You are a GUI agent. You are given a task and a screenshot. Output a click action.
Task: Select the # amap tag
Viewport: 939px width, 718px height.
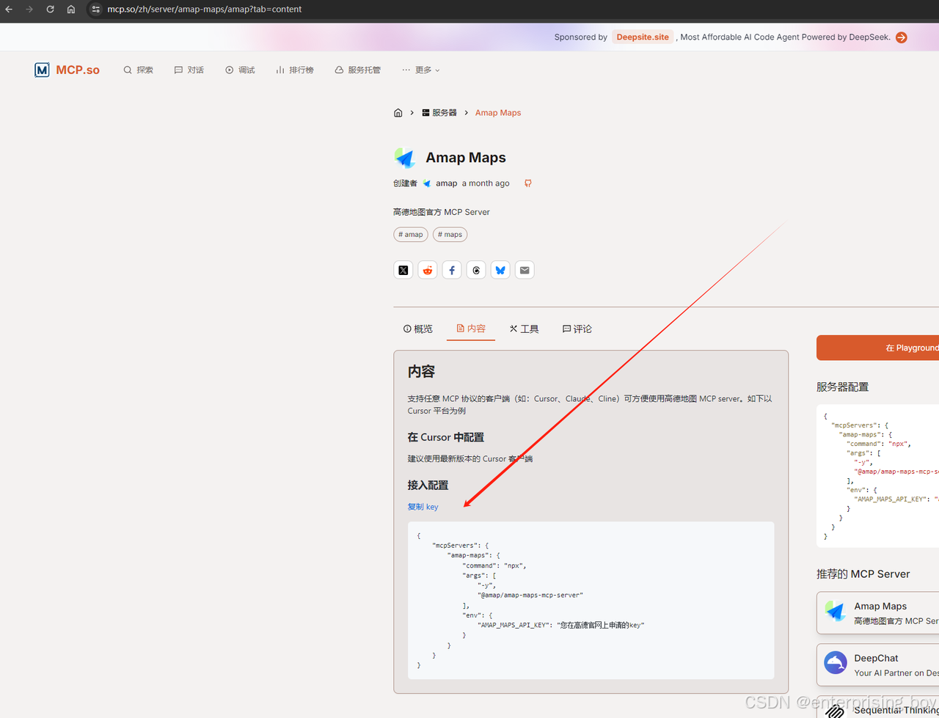click(410, 235)
